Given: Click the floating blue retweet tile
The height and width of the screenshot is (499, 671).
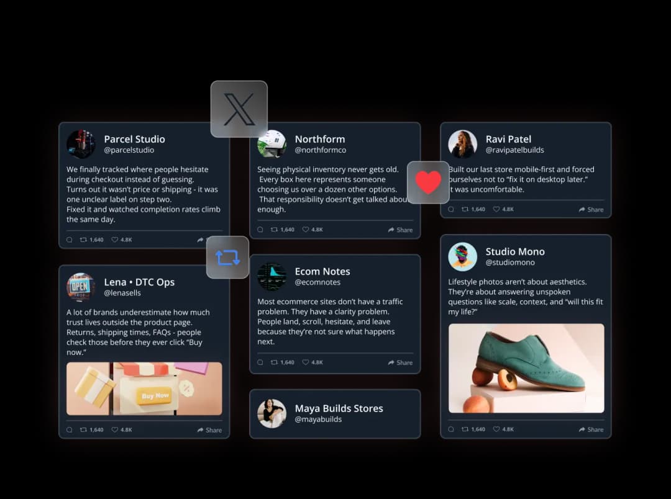Looking at the screenshot, I should tap(227, 258).
